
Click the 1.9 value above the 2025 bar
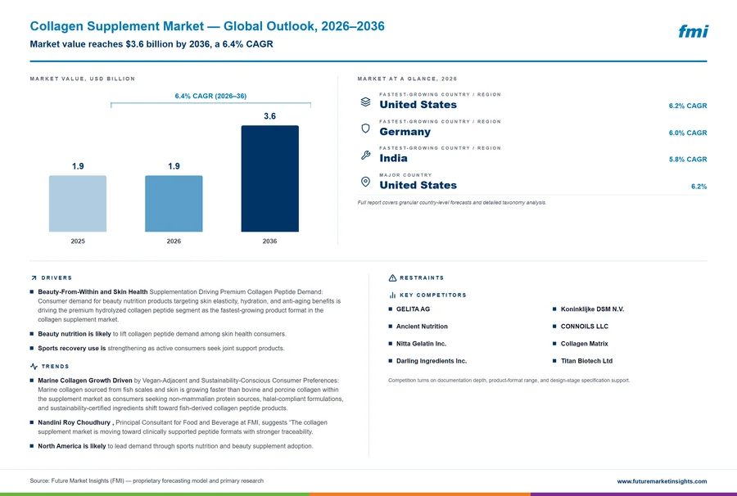(78, 166)
